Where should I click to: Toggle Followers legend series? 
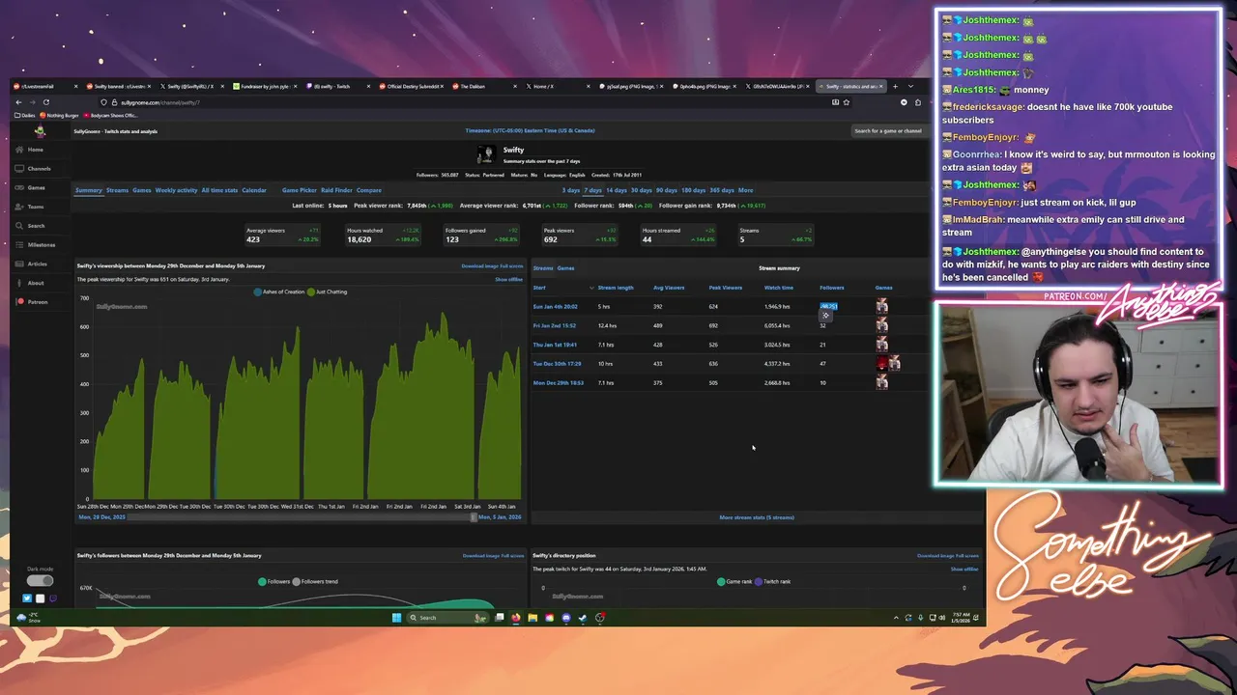pos(274,581)
